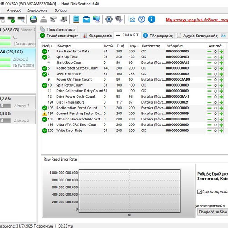
Task: Increase offset for Write Error Rate row
Action: (221, 130)
